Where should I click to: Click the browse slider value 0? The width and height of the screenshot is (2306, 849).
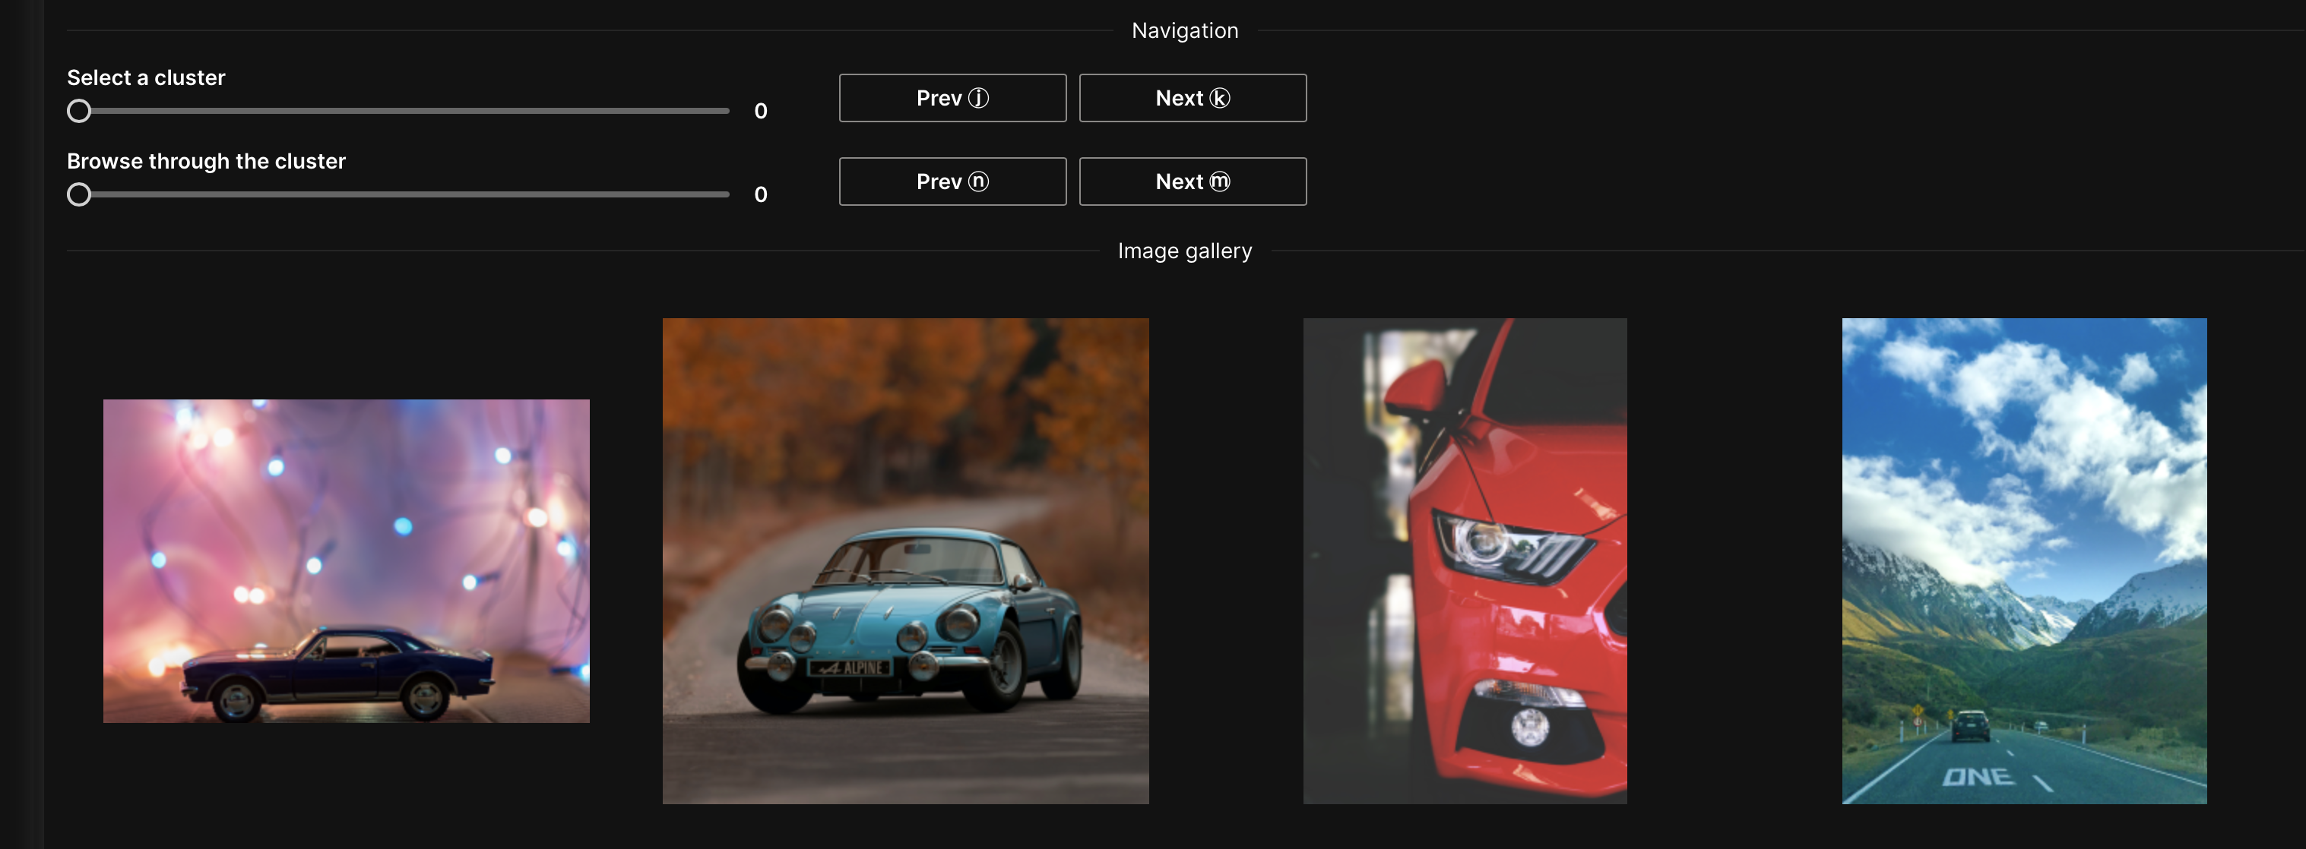(760, 194)
